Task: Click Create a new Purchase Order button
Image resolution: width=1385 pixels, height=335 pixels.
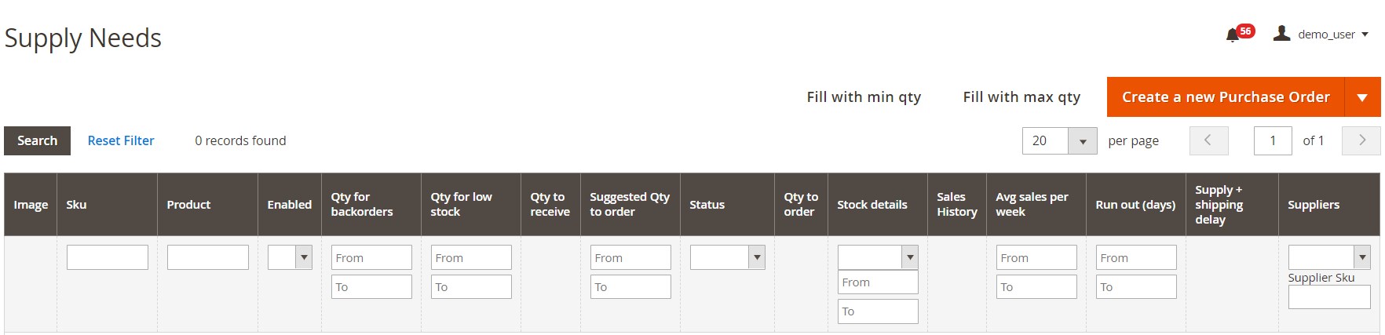Action: tap(1226, 97)
